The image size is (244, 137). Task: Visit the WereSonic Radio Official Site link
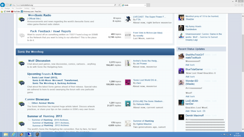point(34,19)
